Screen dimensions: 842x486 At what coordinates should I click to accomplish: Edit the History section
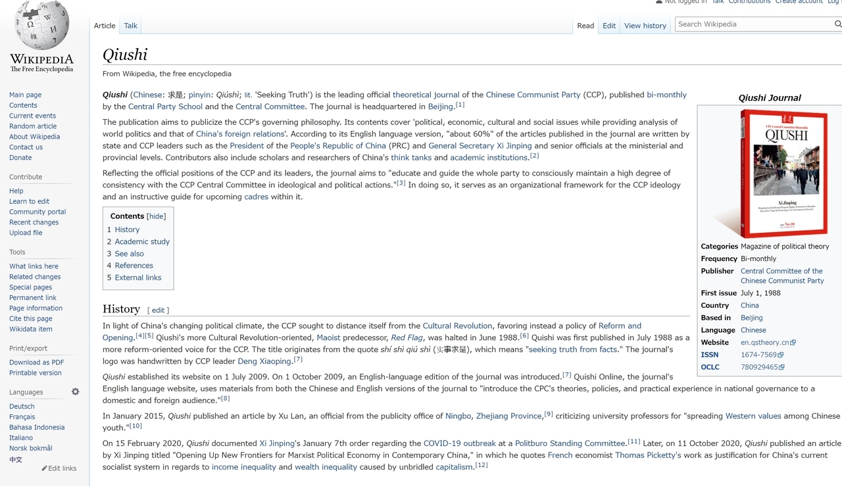click(159, 310)
